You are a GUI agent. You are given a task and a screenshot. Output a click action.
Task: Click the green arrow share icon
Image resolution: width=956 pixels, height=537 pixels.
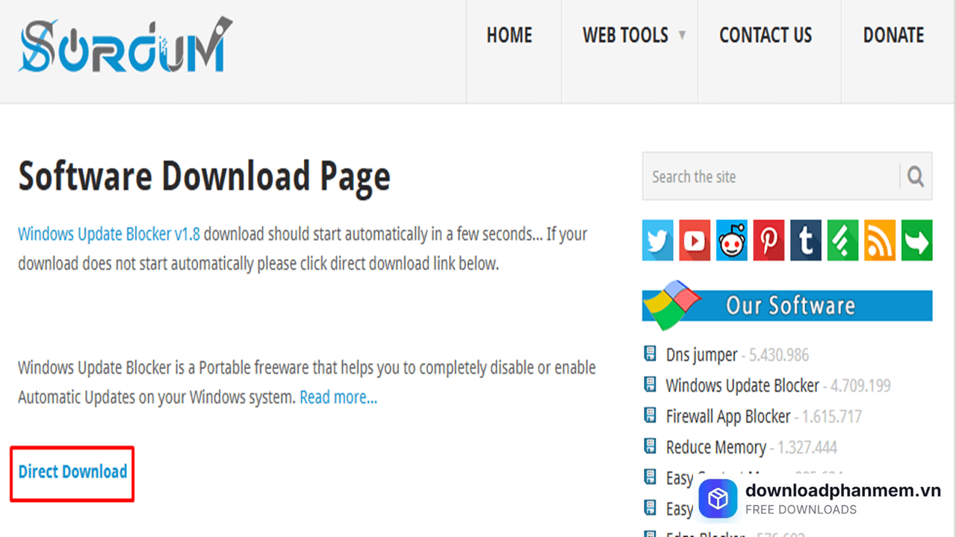(x=916, y=240)
